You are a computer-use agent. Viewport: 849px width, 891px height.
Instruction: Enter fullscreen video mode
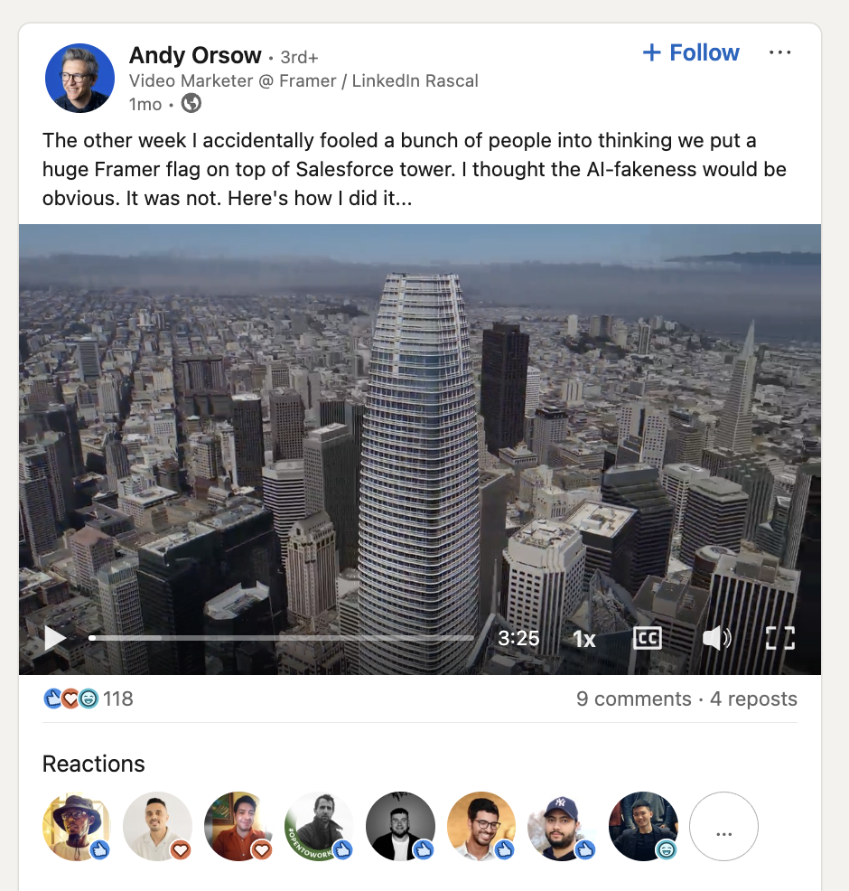[x=779, y=638]
